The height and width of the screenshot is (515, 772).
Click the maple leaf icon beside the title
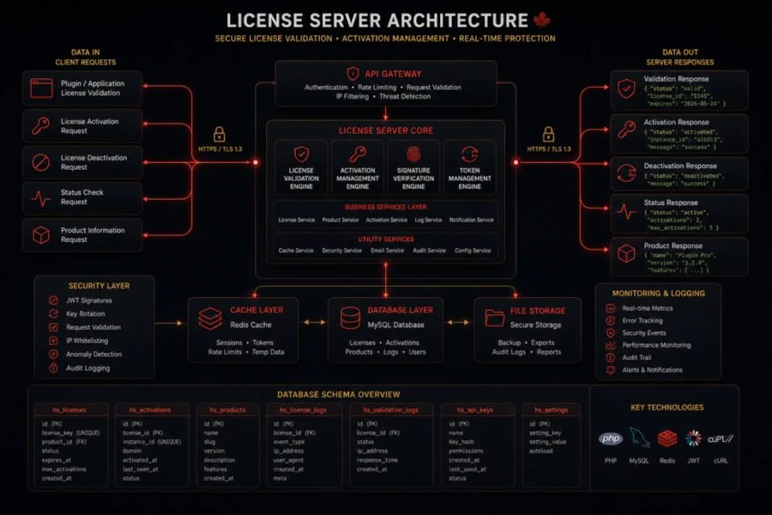point(541,20)
